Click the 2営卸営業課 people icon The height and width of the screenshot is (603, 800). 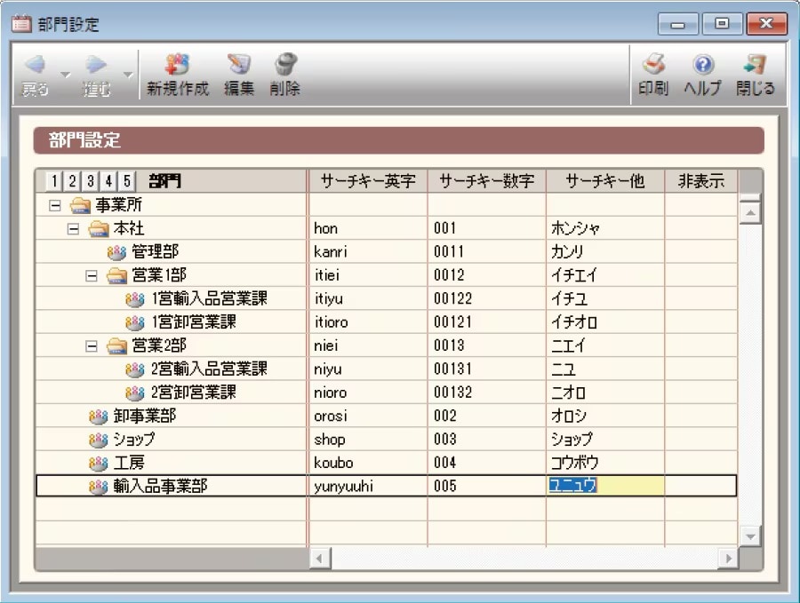click(x=135, y=393)
